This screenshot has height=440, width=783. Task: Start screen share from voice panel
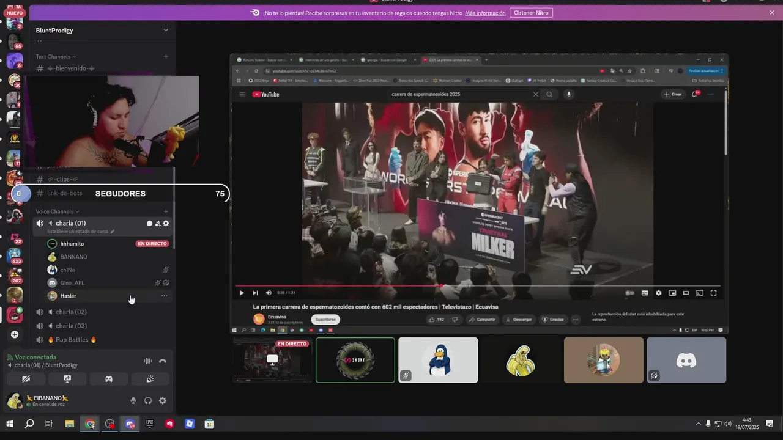(x=67, y=379)
